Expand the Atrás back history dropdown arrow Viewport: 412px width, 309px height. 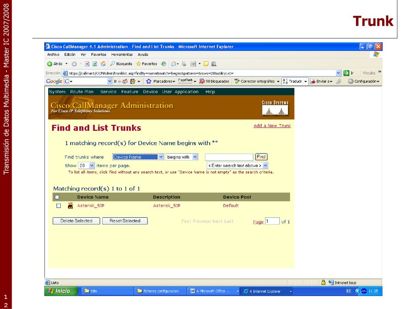point(66,64)
